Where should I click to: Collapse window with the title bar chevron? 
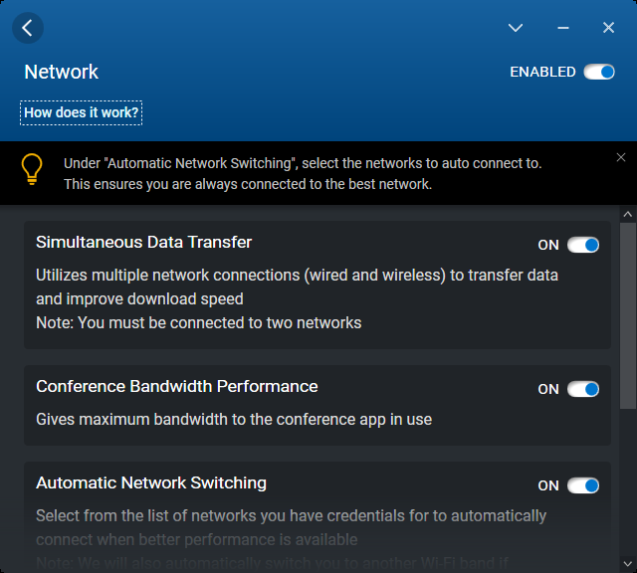[x=516, y=28]
